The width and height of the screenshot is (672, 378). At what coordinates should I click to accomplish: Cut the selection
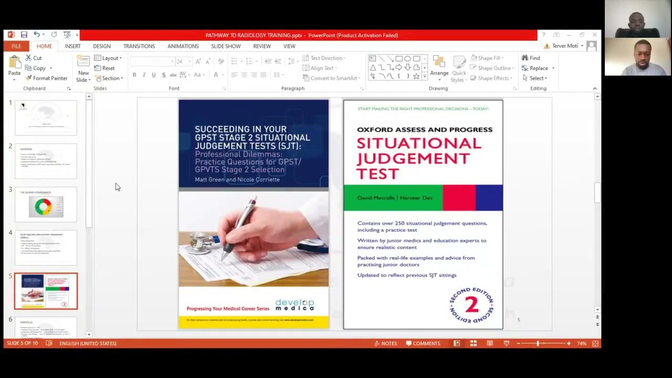(x=34, y=58)
